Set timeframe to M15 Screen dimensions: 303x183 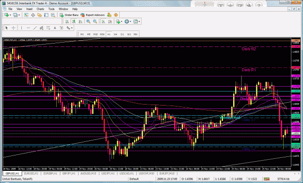(x=96, y=34)
